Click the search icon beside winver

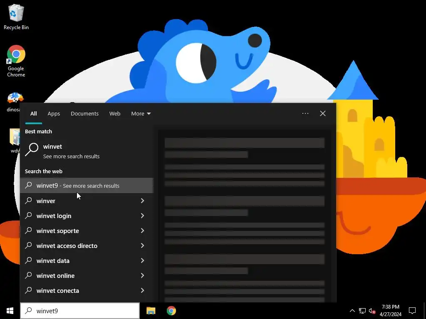[x=28, y=201]
